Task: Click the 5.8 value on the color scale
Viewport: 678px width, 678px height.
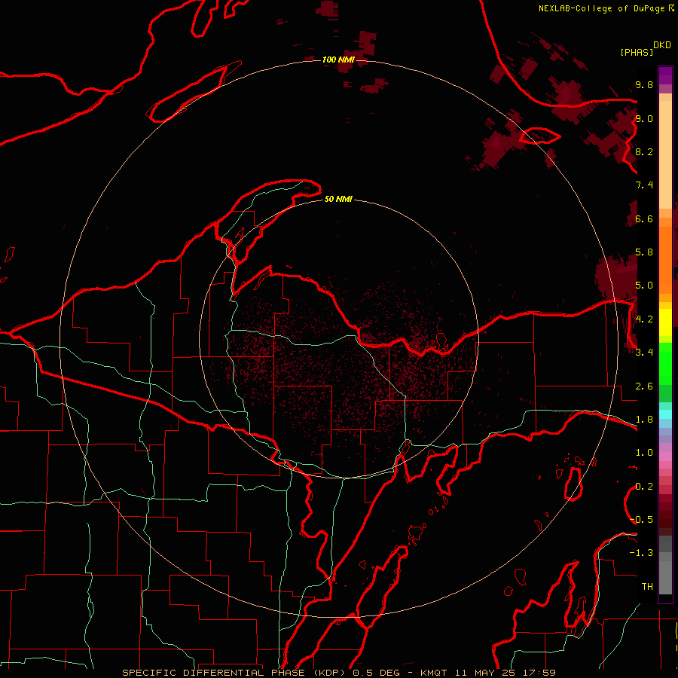Action: pyautogui.click(x=644, y=252)
